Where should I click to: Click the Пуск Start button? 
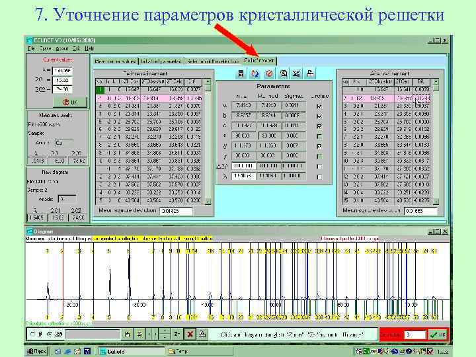pyautogui.click(x=36, y=351)
